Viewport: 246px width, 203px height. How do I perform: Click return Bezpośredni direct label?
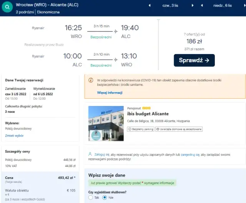coord(101,65)
